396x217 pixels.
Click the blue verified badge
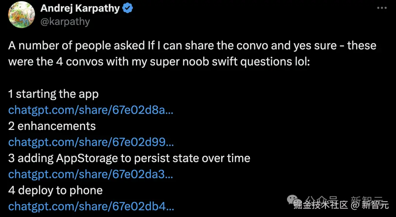pyautogui.click(x=127, y=8)
